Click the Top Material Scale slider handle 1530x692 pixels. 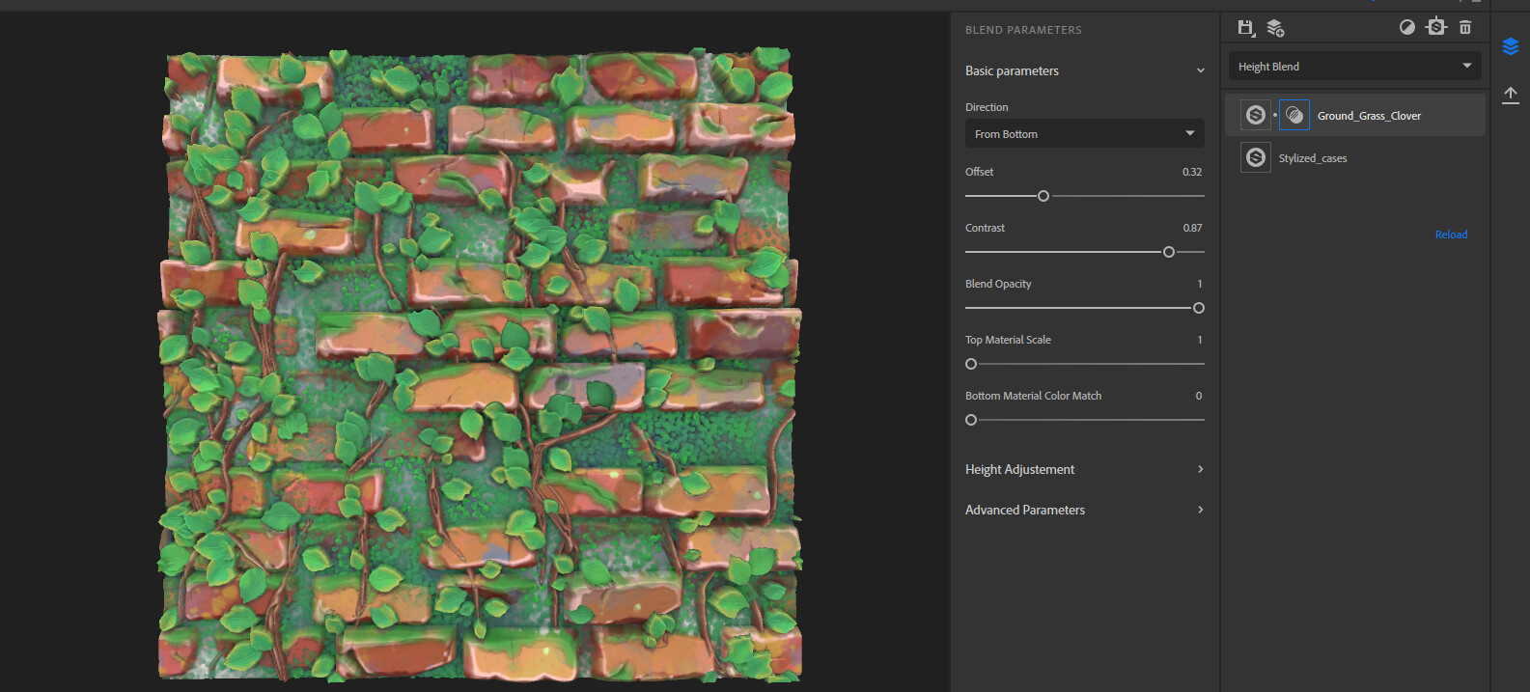[x=971, y=364]
